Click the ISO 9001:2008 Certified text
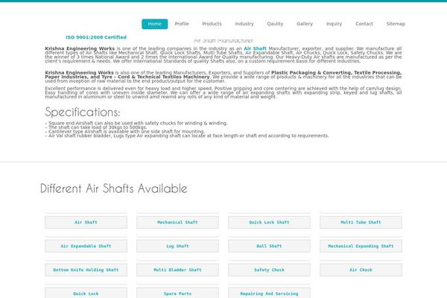Image resolution: width=447 pixels, height=298 pixels. click(96, 37)
